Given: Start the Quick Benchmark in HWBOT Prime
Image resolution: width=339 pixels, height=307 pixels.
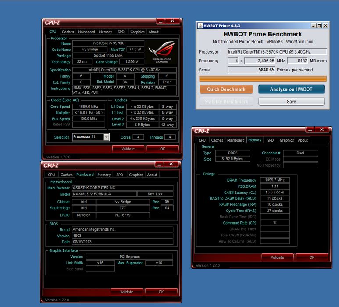Looking at the screenshot, I should [226, 89].
